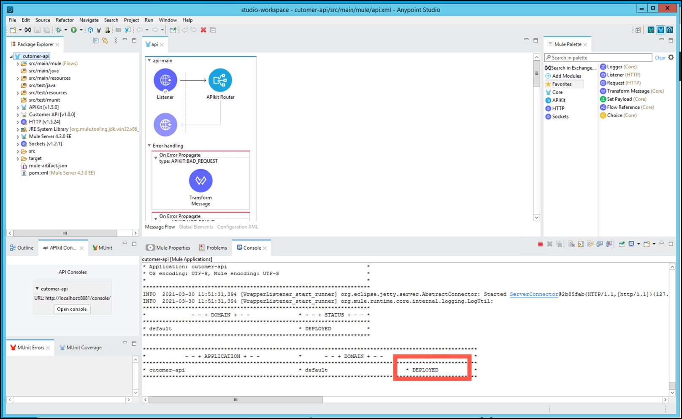Click the Listener component in api-main flow

coord(165,80)
